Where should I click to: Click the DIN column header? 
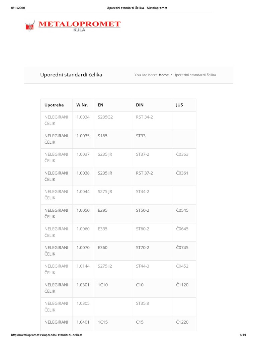click(140, 105)
